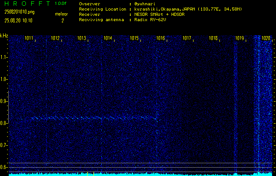The height and width of the screenshot is (176, 276).
Task: Click the 1.1 kHz axis label
Action: [4, 57]
